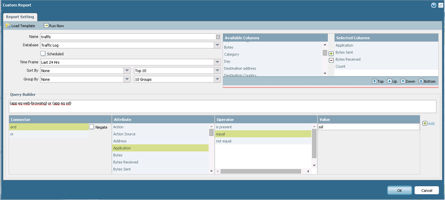Click the help question mark icon
The width and height of the screenshot is (445, 200).
coord(433,5)
